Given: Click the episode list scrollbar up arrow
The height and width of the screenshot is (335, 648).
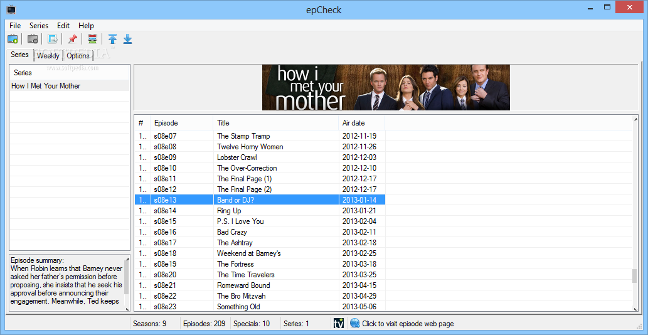Looking at the screenshot, I should coord(635,119).
